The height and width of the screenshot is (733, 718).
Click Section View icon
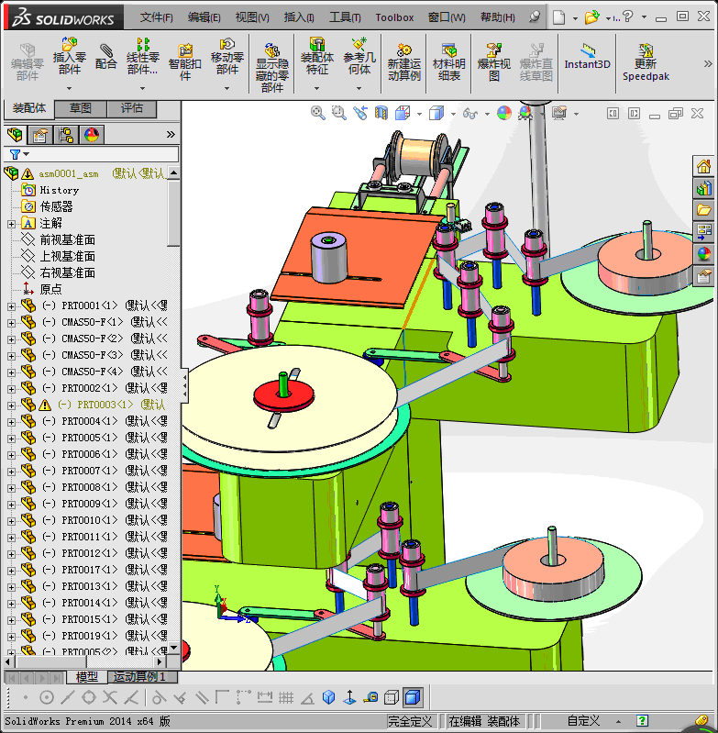coord(381,113)
